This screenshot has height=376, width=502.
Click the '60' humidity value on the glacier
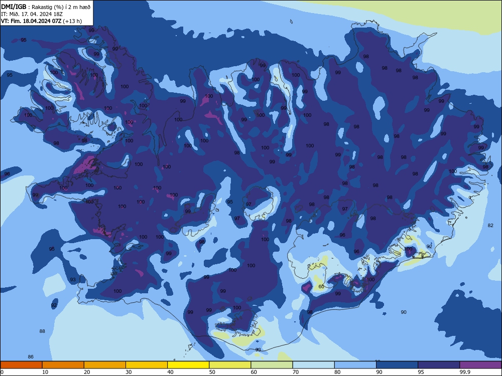tap(321, 286)
